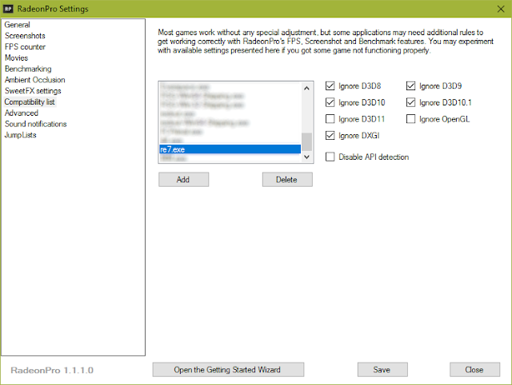
Task: Uncheck Ignore D3D9 checkbox
Action: (410, 86)
